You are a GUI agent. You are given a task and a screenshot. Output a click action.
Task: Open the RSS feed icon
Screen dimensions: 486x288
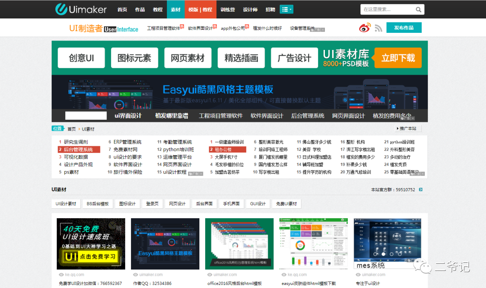pos(378,28)
